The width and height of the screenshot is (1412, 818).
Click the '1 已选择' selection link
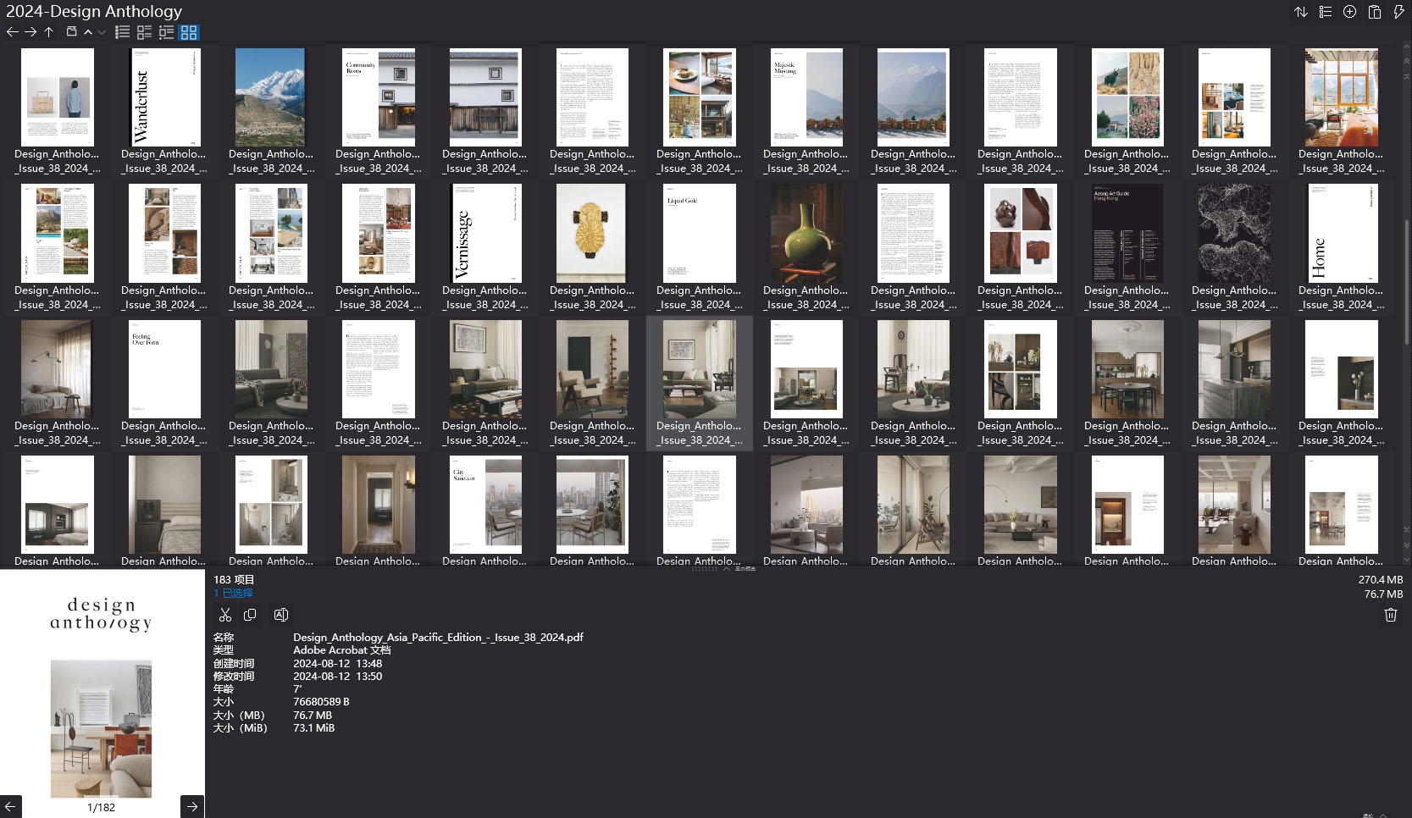click(233, 593)
